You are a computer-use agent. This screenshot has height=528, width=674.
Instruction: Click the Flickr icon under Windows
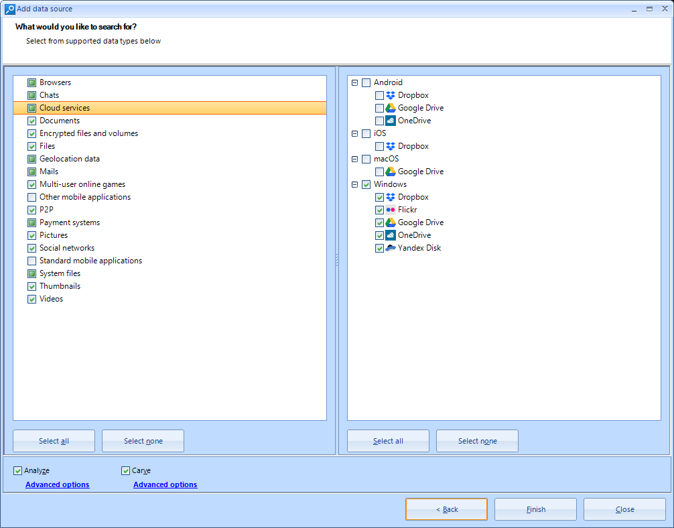point(391,210)
